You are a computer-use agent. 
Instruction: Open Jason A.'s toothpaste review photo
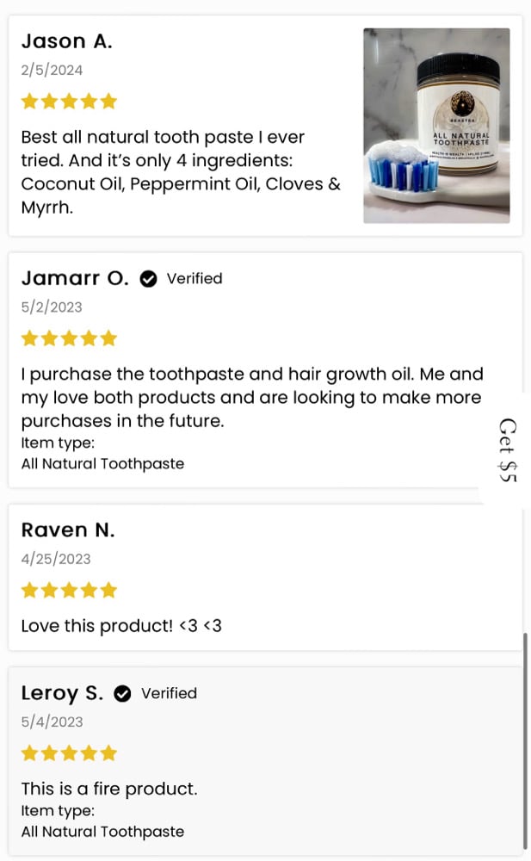[436, 126]
